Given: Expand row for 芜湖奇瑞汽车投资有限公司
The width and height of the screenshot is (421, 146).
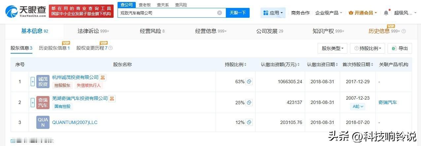Looking at the screenshot, I should tap(33, 103).
